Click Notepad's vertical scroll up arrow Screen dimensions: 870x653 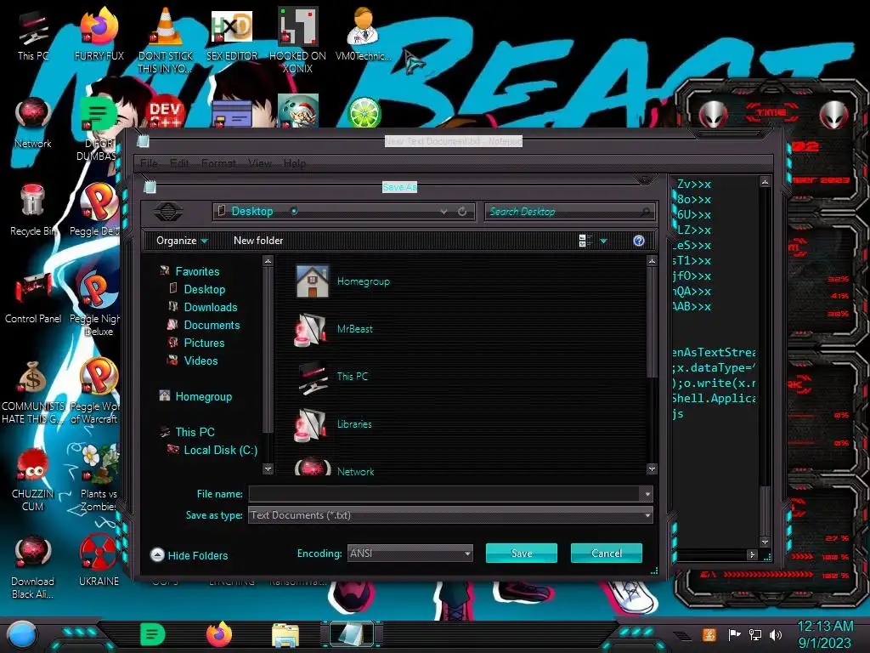point(765,182)
